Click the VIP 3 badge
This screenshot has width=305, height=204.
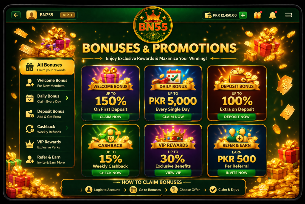tap(67, 15)
